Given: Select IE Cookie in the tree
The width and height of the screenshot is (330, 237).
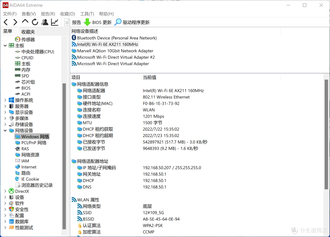Looking at the screenshot, I should point(27,179).
